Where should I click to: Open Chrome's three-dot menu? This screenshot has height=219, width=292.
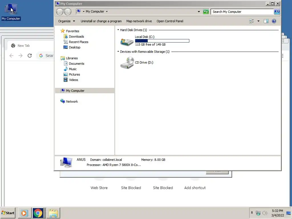(x=283, y=56)
